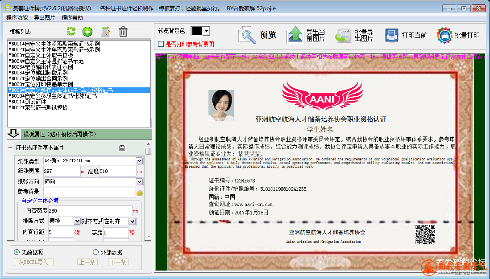Click the down arrow icon beside 模板属性

coord(13,134)
